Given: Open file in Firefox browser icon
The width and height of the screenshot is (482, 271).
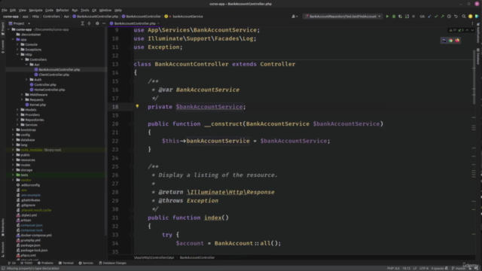Looking at the screenshot, I should (x=457, y=40).
